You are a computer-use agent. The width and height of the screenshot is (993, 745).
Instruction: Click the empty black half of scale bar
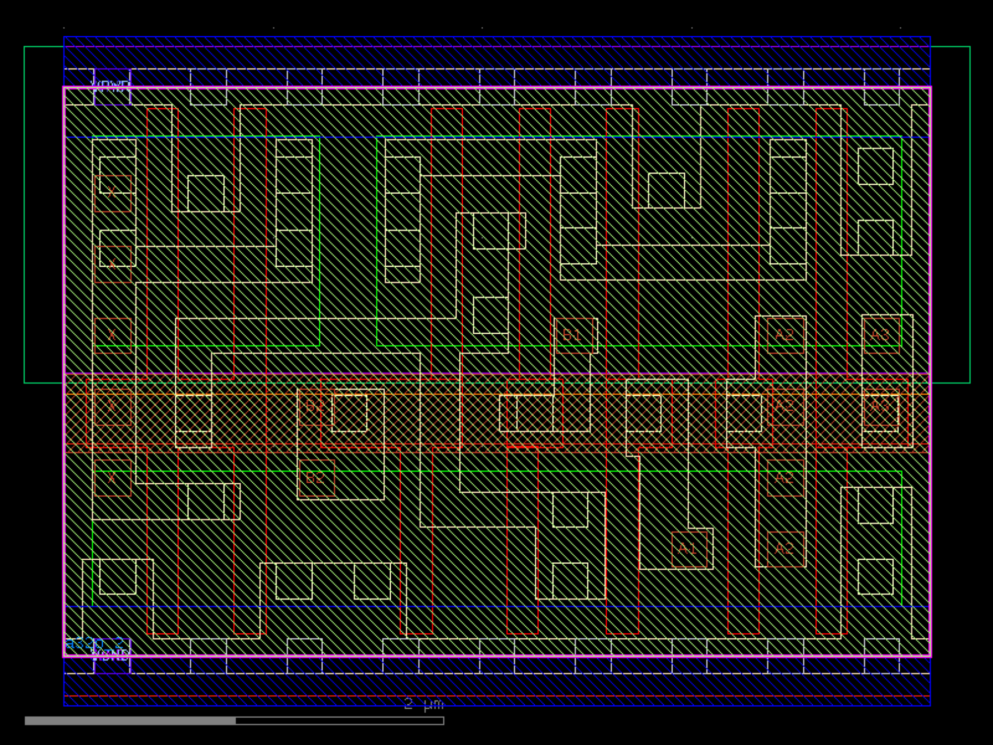(340, 721)
